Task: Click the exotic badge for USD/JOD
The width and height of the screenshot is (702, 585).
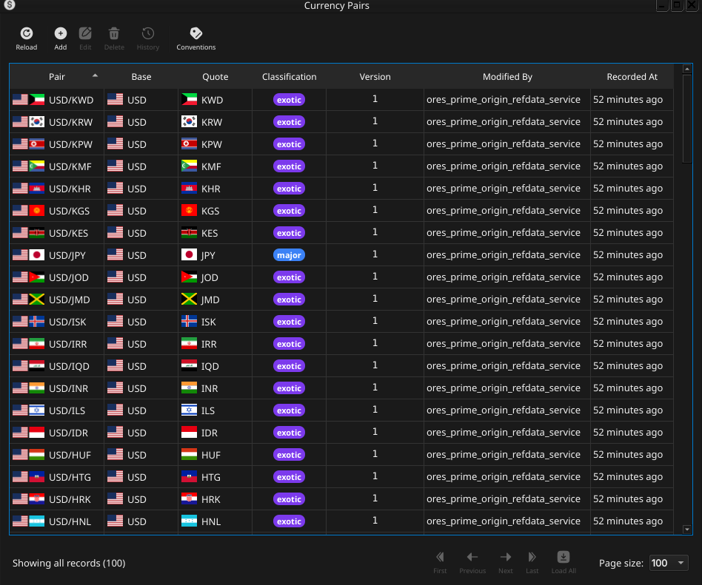Action: [289, 277]
